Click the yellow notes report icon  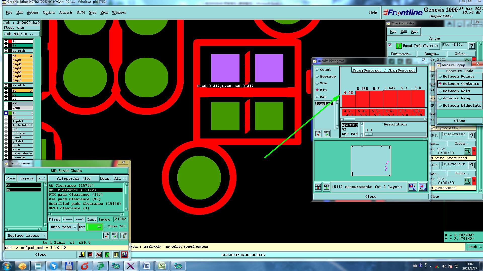[116, 255]
